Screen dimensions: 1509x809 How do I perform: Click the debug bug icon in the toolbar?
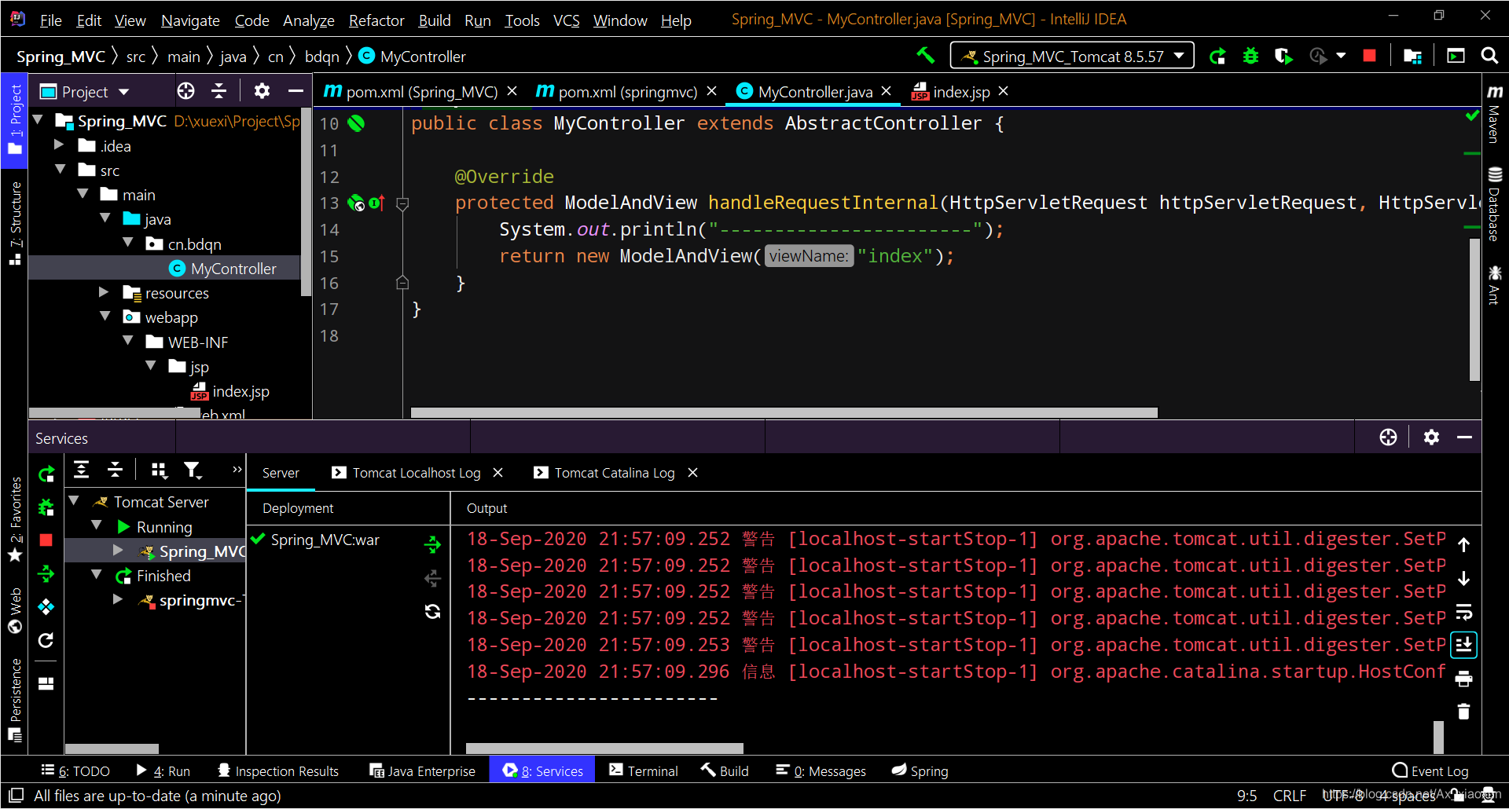(x=1250, y=56)
